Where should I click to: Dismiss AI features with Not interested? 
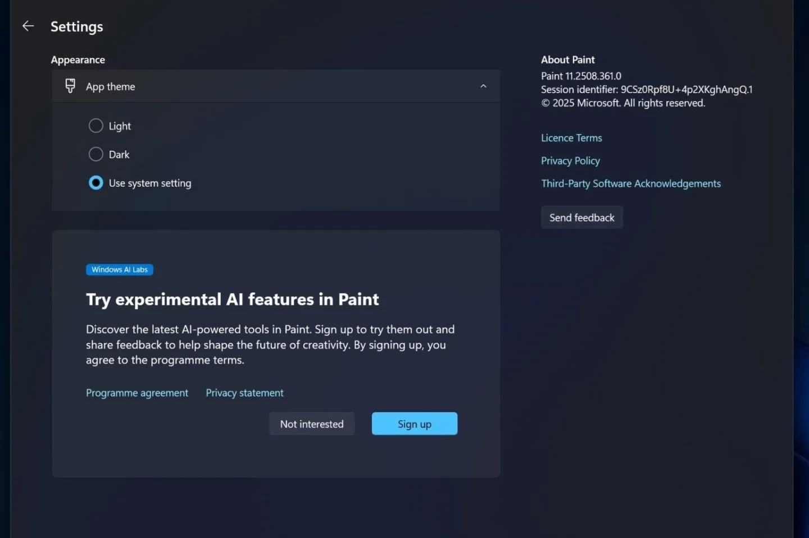[311, 424]
